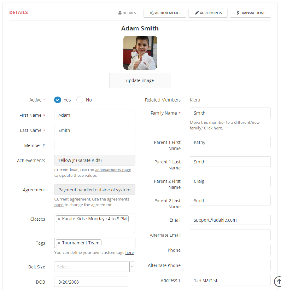Switch to the Achievements tab

165,13
